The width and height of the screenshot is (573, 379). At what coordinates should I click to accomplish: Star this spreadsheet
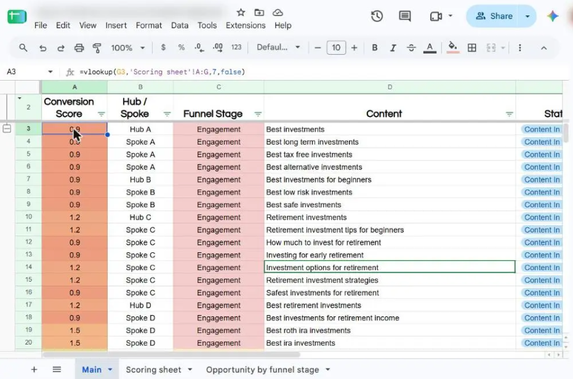241,12
